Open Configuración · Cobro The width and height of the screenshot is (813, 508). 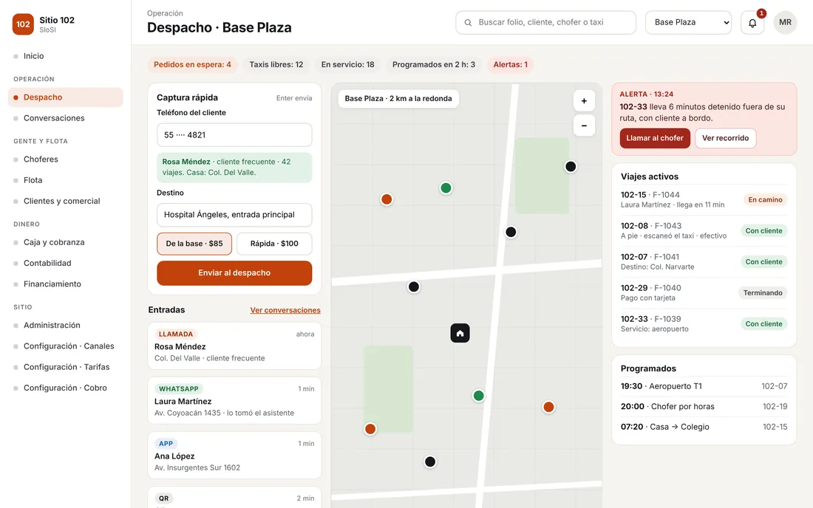pyautogui.click(x=65, y=388)
